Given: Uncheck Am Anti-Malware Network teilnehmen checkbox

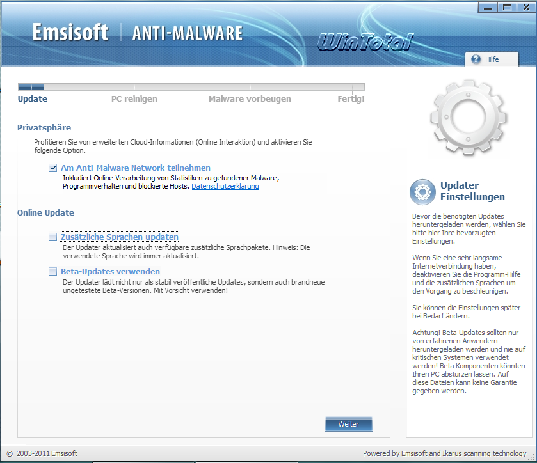Looking at the screenshot, I should (x=52, y=168).
